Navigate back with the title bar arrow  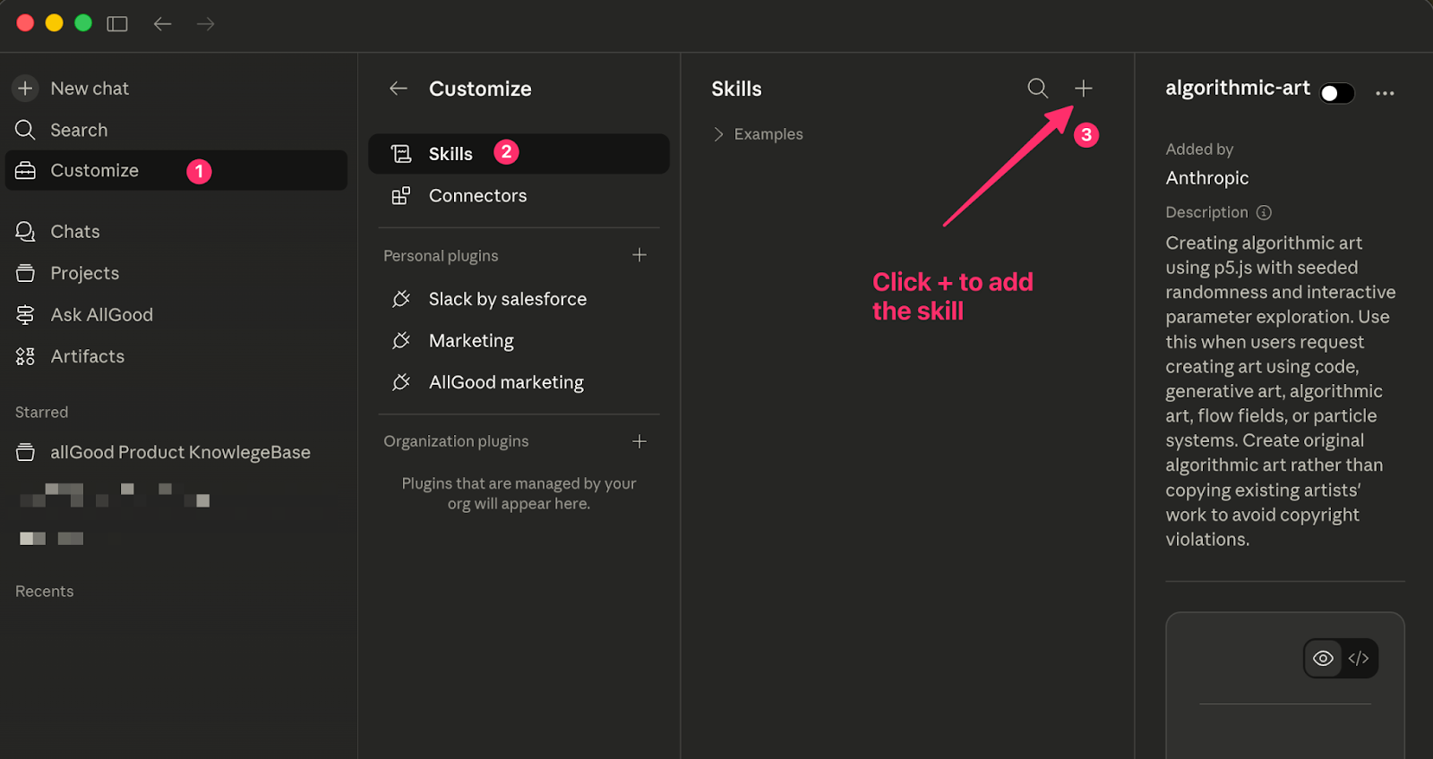click(x=162, y=24)
